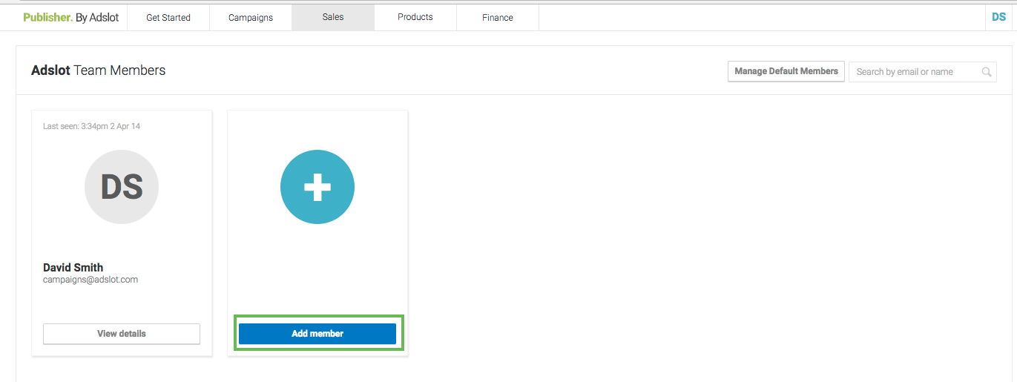This screenshot has width=1017, height=382.
Task: Click the Add member button
Action: (x=317, y=334)
